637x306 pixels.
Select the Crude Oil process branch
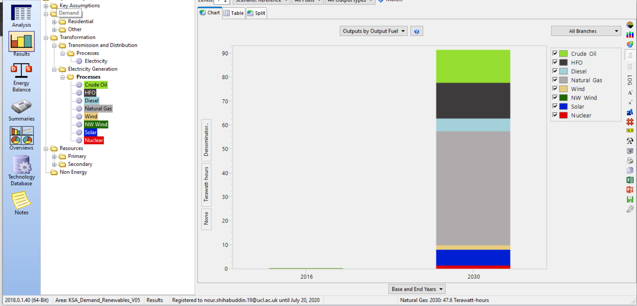pyautogui.click(x=96, y=85)
